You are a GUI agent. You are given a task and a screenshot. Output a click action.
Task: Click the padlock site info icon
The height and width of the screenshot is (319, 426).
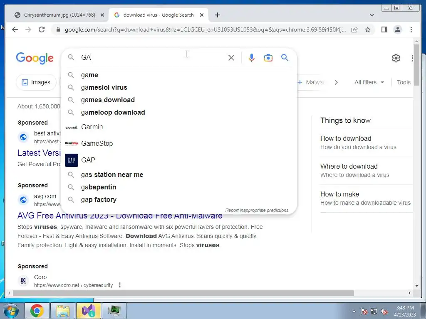[x=58, y=29]
